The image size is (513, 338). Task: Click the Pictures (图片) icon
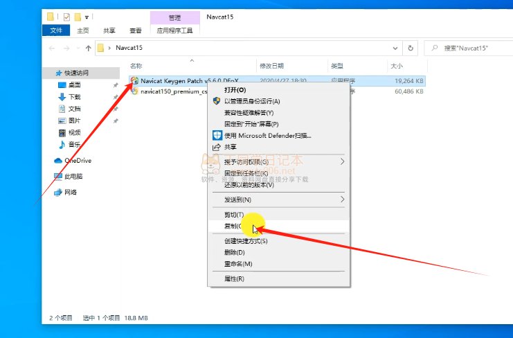(x=62, y=121)
